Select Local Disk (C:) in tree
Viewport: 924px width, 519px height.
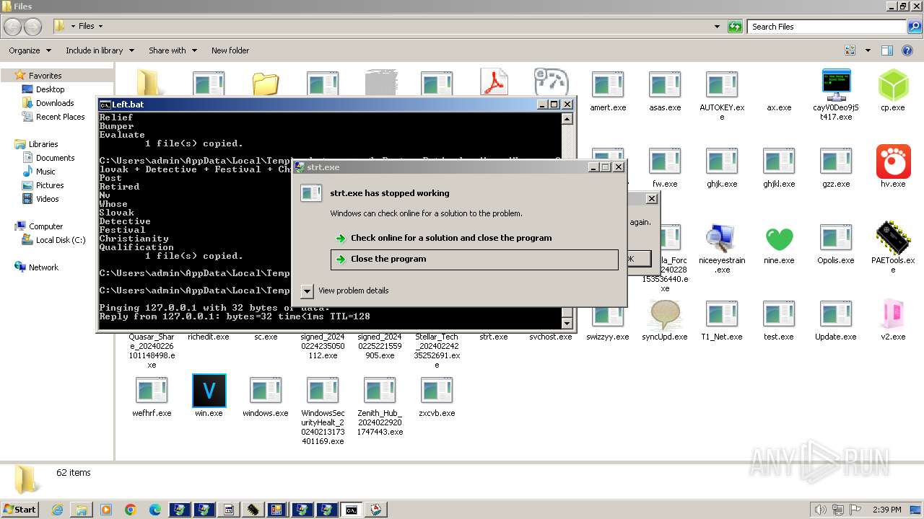pos(60,240)
